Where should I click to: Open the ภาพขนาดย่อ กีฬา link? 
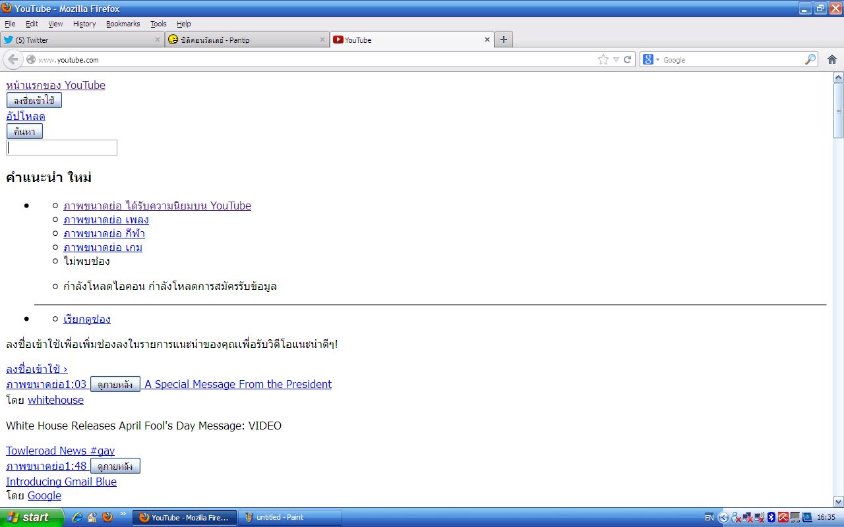pyautogui.click(x=104, y=233)
